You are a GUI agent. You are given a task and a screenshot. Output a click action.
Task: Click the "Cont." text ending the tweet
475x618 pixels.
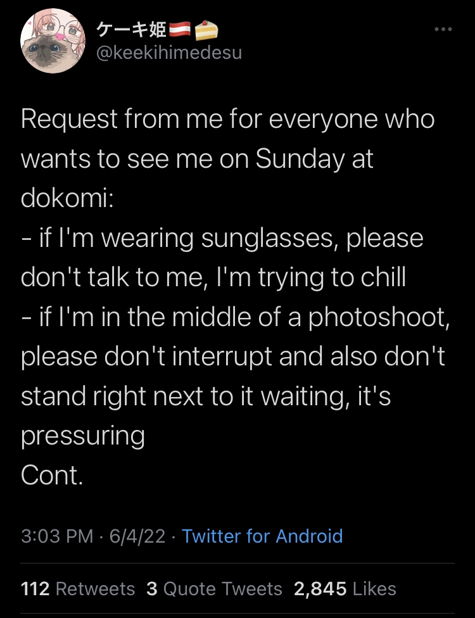click(x=52, y=476)
